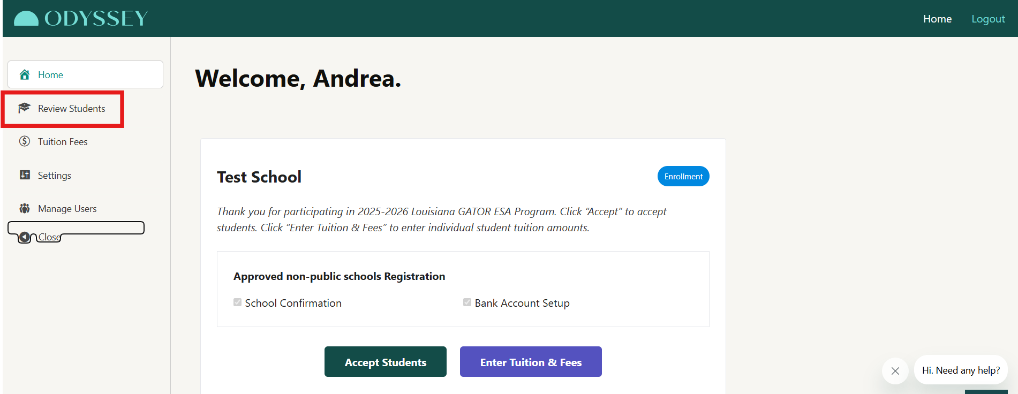Click the house icon beside Home
Screen dimensions: 1018x394
pos(25,75)
